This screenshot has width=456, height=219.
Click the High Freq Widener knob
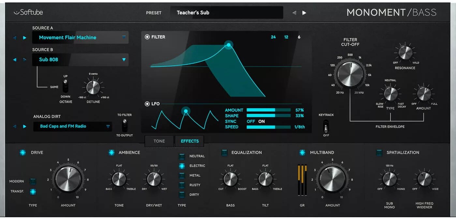tap(424, 179)
